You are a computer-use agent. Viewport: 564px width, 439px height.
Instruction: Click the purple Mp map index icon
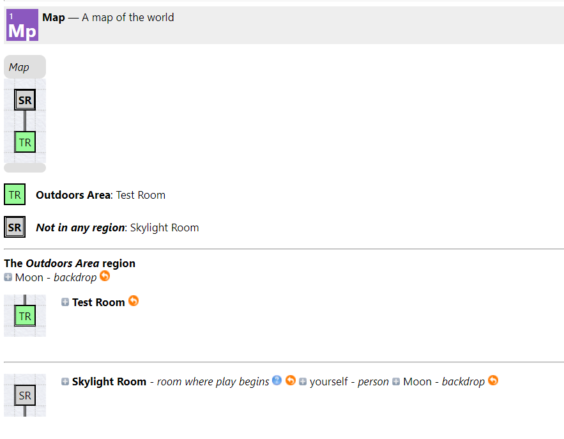pyautogui.click(x=22, y=25)
